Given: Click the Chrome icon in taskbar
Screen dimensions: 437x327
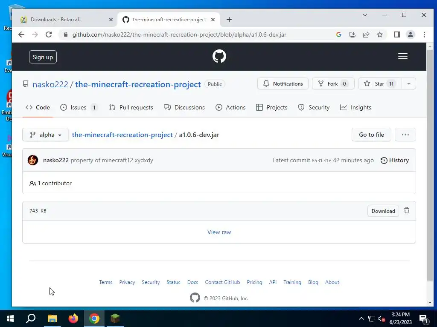Looking at the screenshot, I should [x=94, y=318].
